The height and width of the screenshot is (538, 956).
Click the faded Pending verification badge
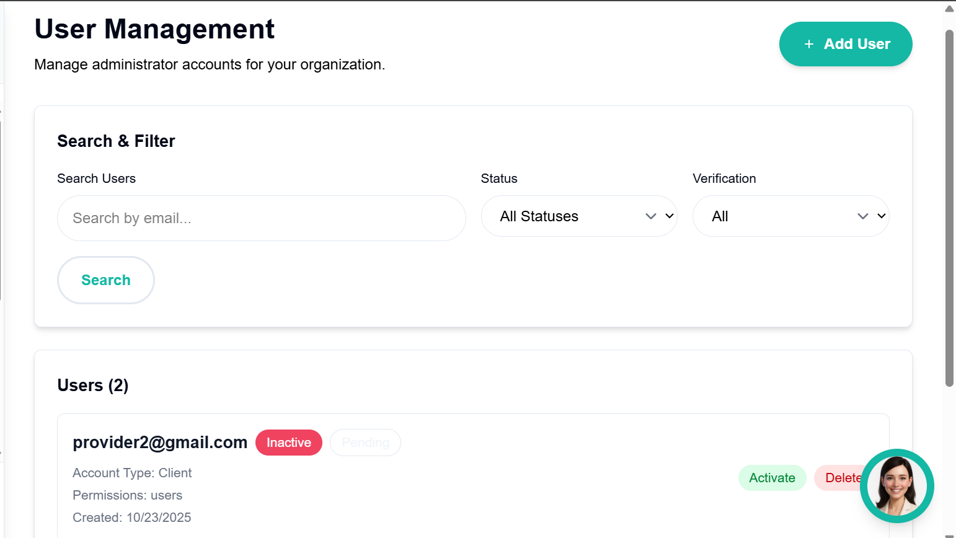(x=365, y=443)
